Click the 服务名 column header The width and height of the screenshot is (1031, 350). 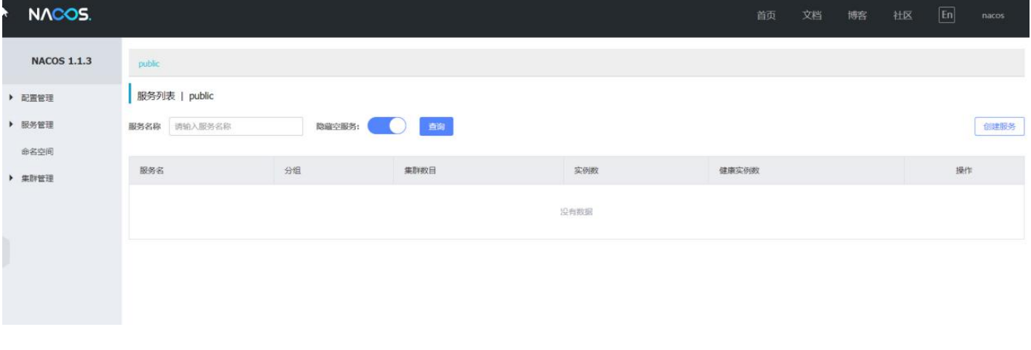152,171
